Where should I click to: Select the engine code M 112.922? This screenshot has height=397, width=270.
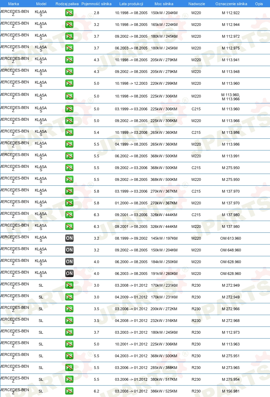click(x=231, y=13)
